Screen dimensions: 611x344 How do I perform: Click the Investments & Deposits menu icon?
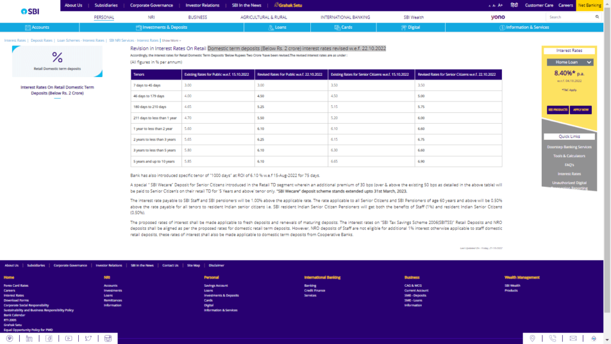pyautogui.click(x=138, y=27)
